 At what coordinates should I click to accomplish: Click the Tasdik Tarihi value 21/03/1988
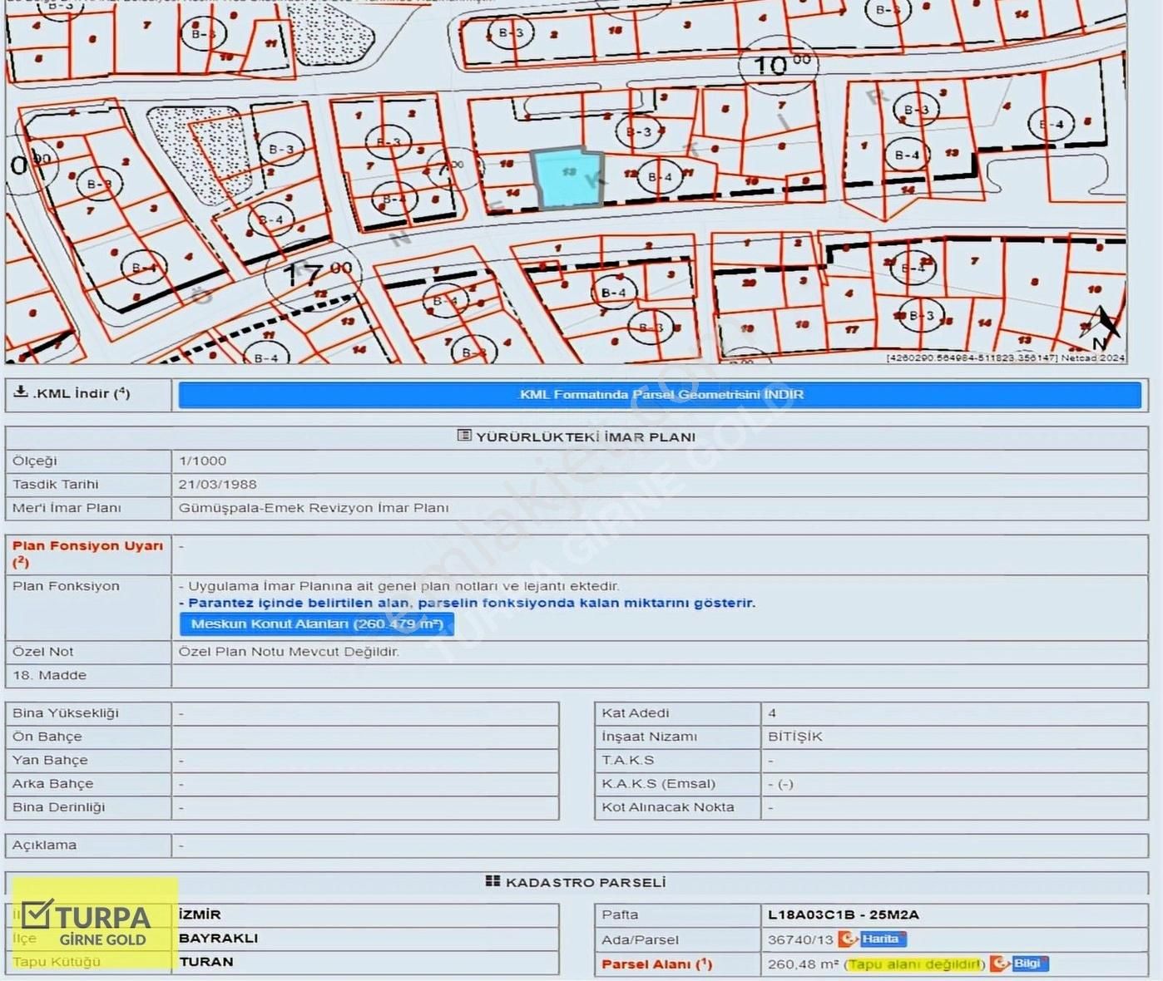coord(217,484)
